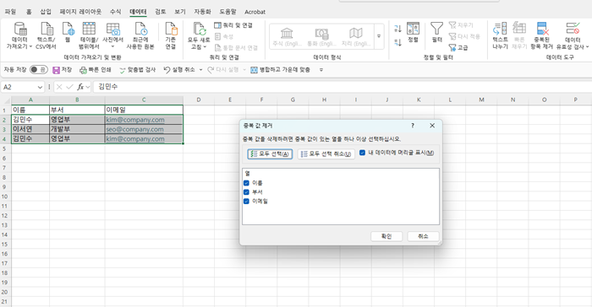Choose the 통화 data type
Screen dimensions: 592x307
[321, 36]
